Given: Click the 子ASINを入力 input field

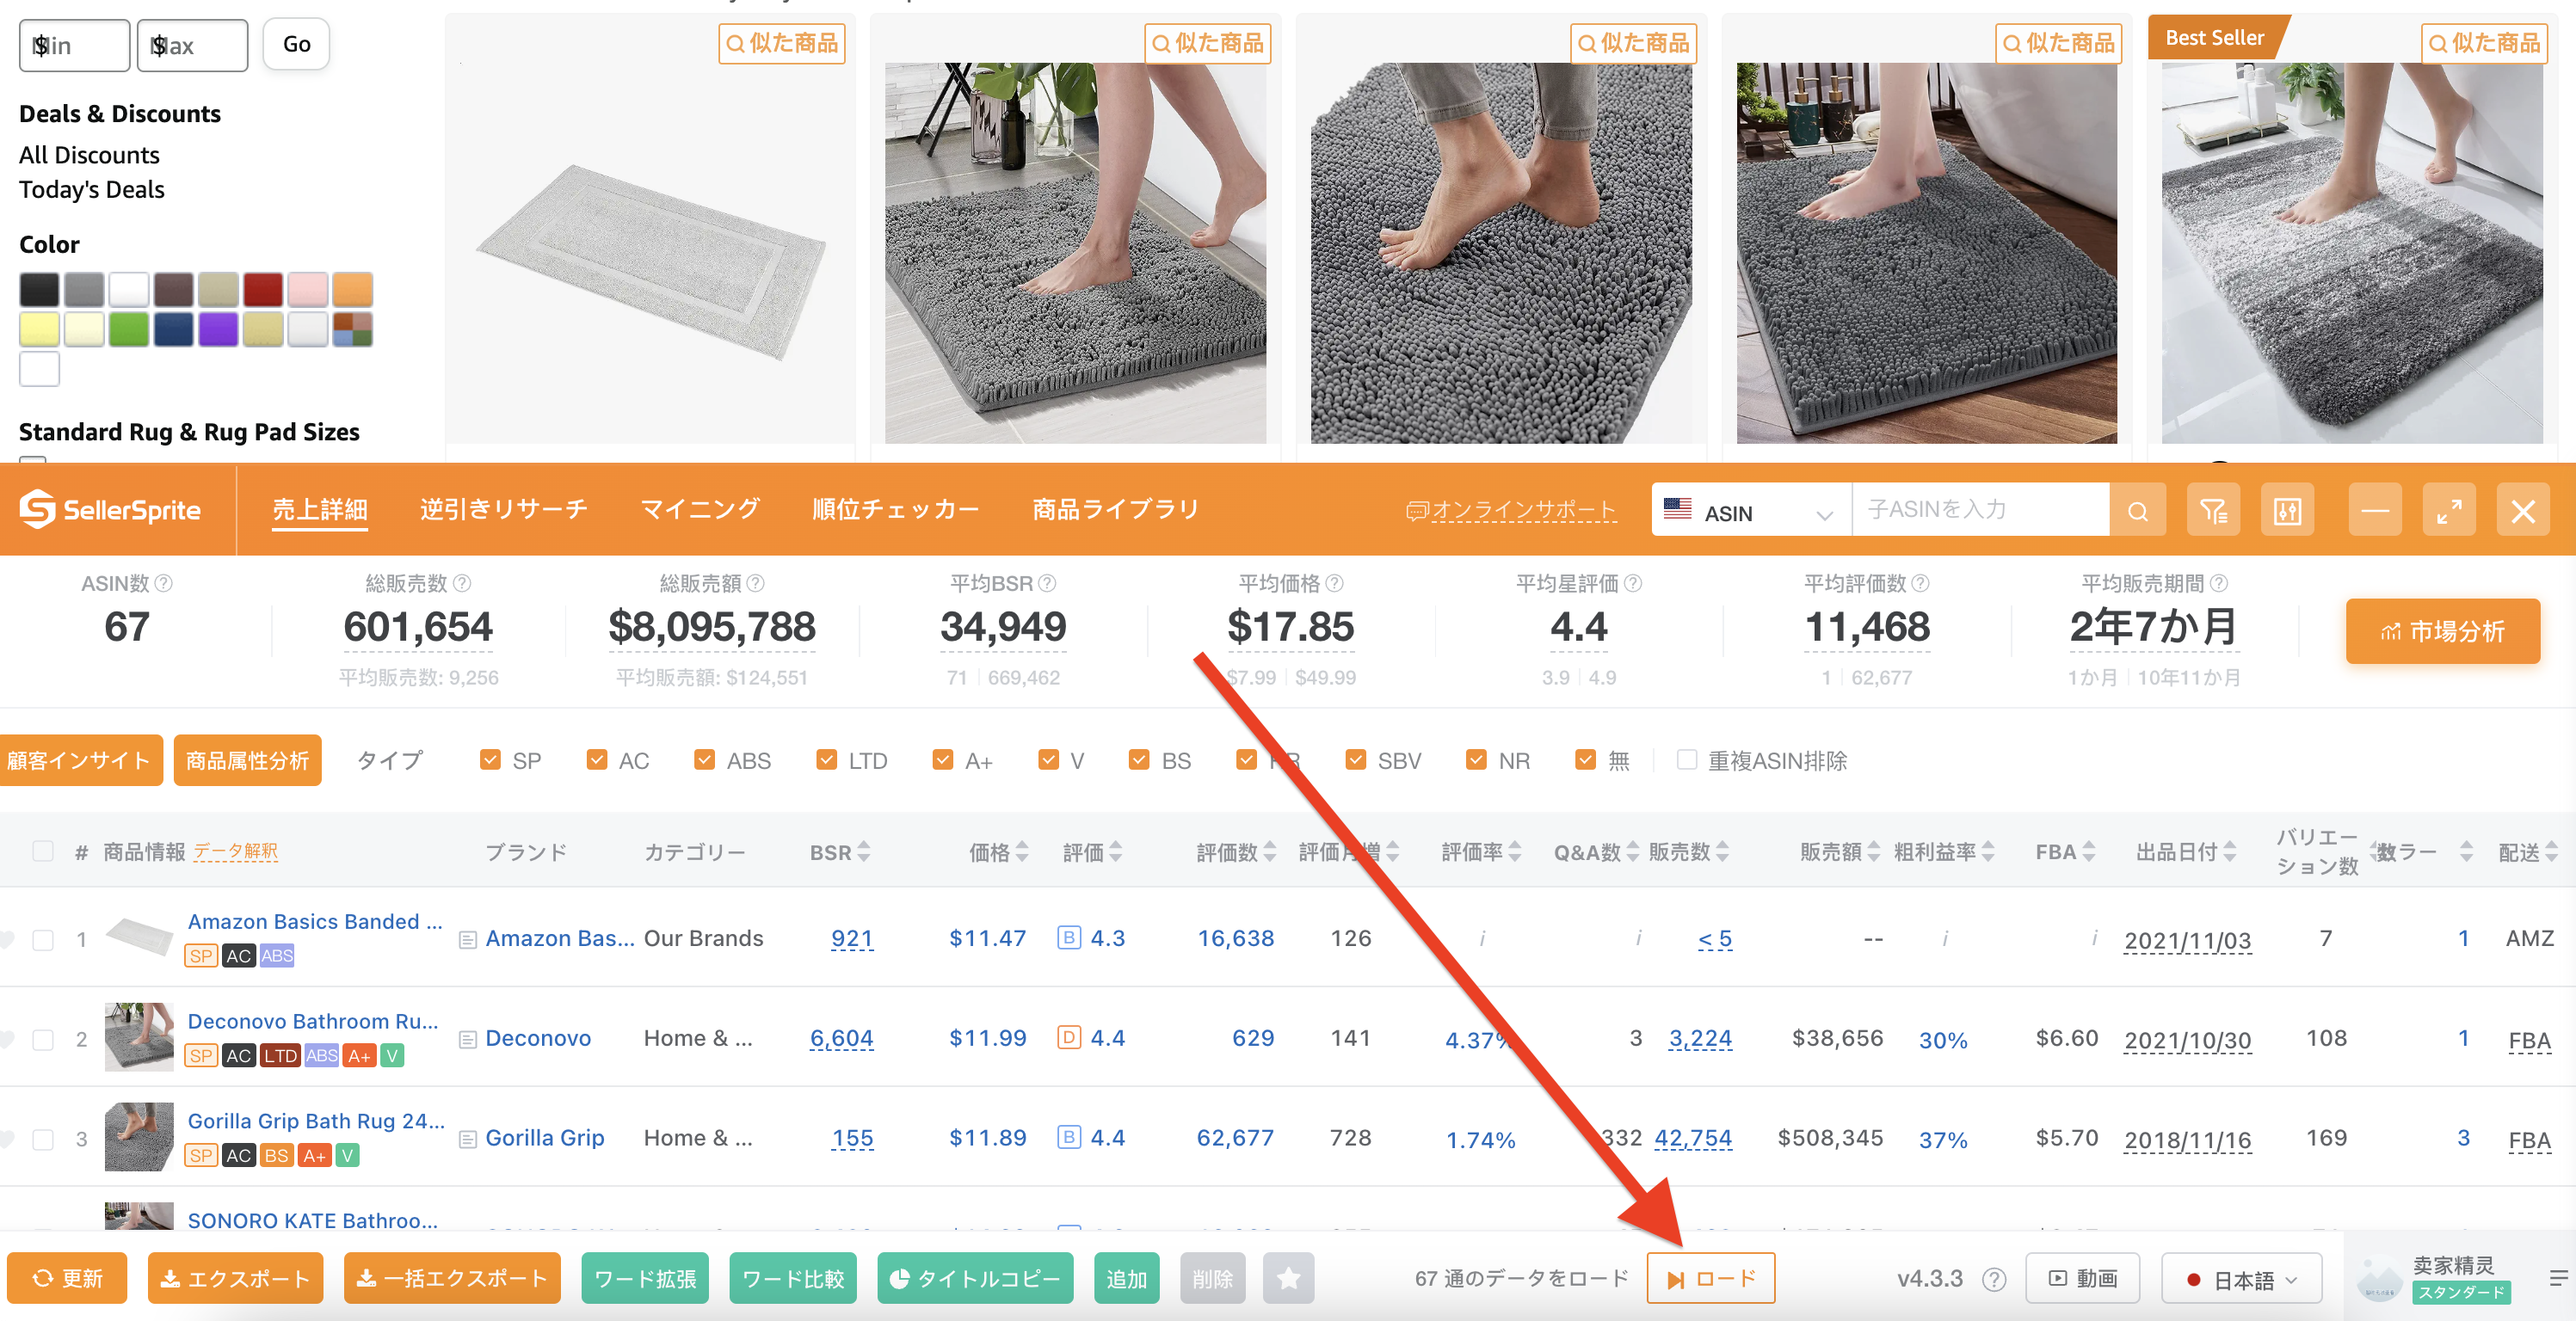Looking at the screenshot, I should (1980, 512).
